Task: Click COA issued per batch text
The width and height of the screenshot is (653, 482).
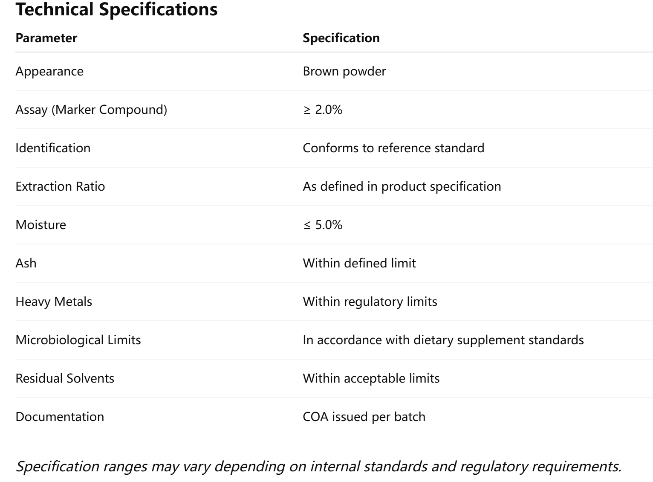Action: (x=364, y=417)
